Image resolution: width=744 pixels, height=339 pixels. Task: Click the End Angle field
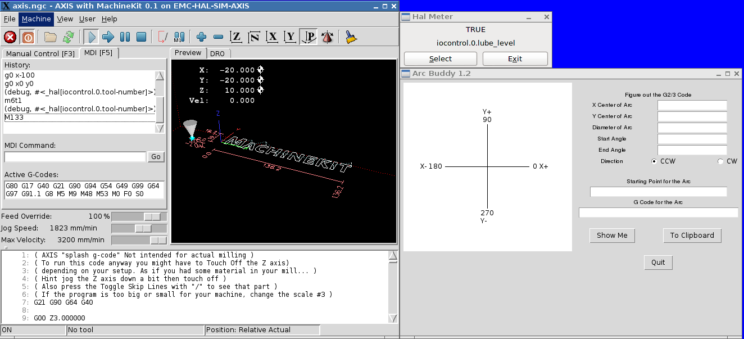coord(692,150)
